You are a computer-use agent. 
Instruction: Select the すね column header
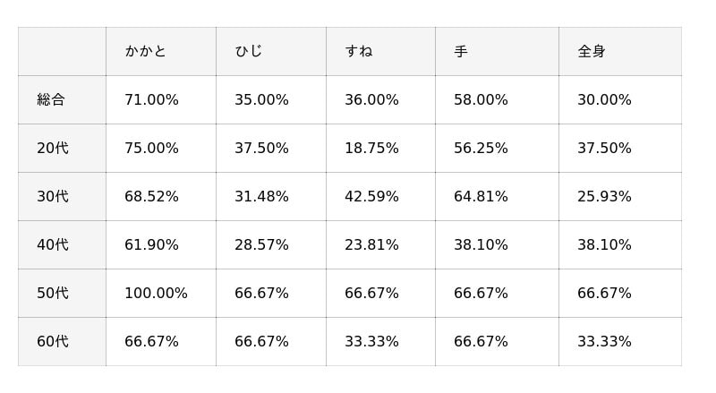click(x=358, y=51)
